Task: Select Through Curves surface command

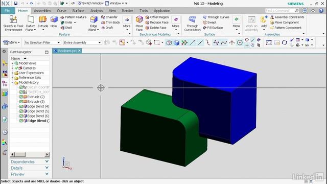Action: [216, 17]
